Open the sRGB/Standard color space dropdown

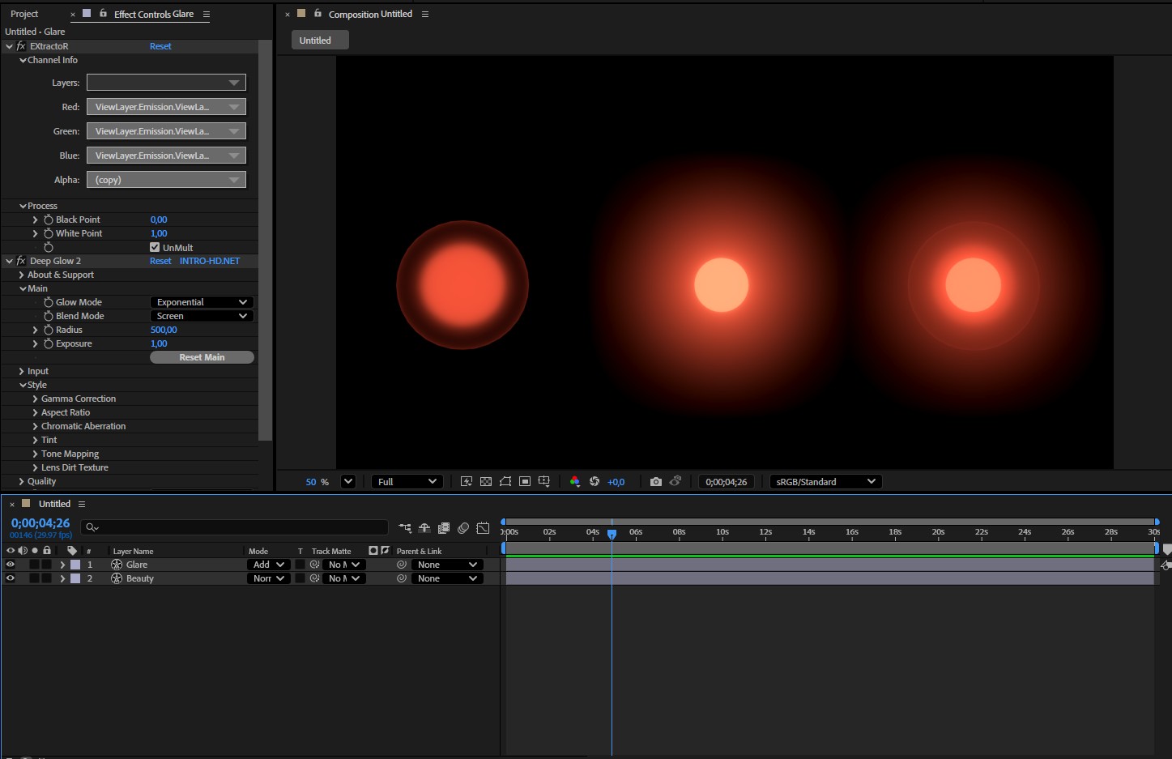825,482
